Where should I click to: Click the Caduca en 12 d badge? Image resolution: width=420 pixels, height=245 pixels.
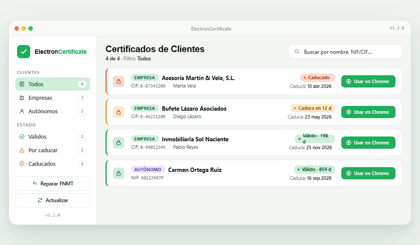pos(312,108)
